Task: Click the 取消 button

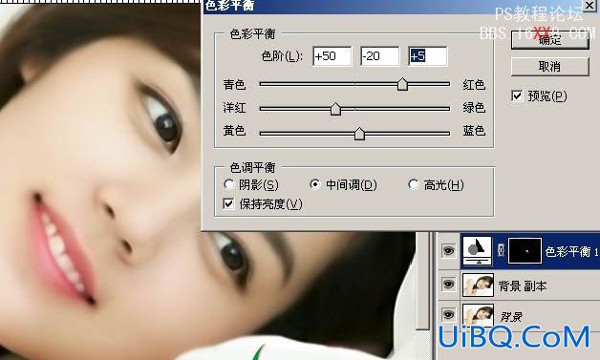Action: point(550,67)
